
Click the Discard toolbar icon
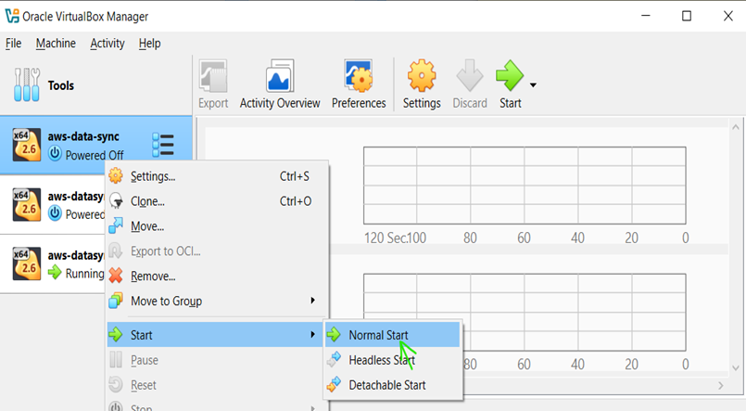(470, 75)
